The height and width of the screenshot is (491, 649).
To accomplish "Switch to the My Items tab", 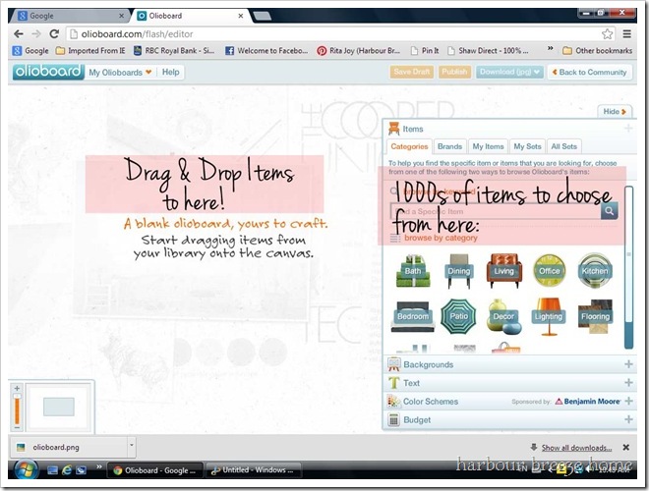I will (x=488, y=146).
